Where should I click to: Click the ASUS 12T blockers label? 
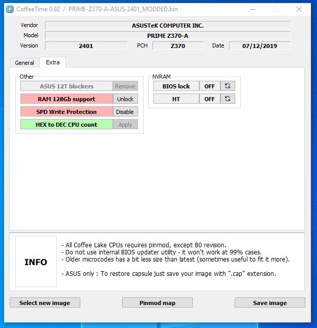[66, 86]
